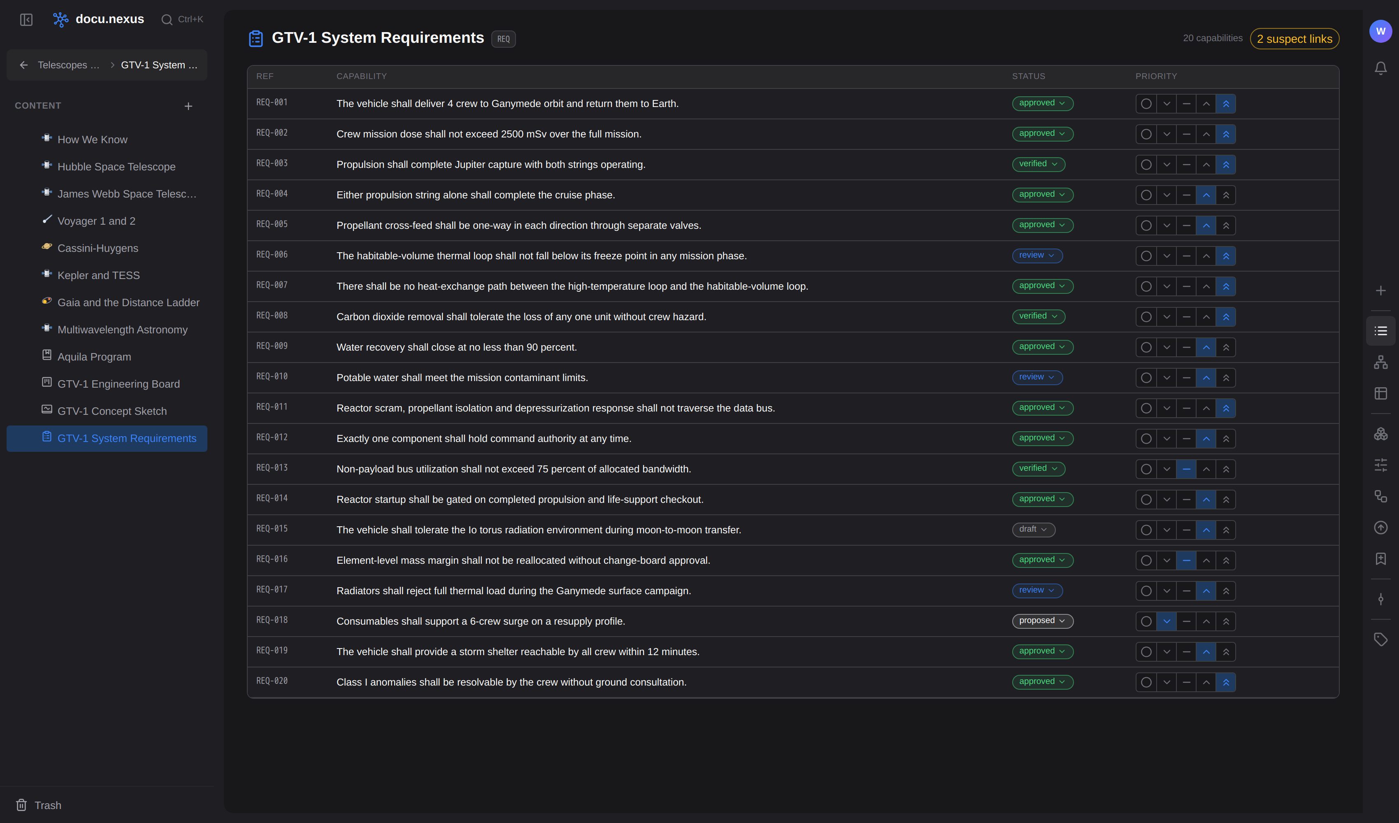Image resolution: width=1399 pixels, height=823 pixels.
Task: Open the Trash
Action: pyautogui.click(x=39, y=804)
